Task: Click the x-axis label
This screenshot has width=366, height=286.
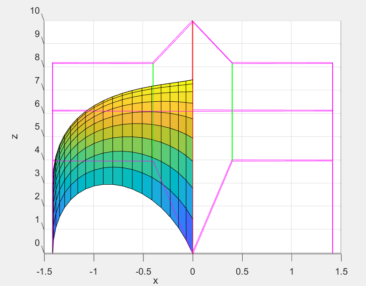Action: 155,281
